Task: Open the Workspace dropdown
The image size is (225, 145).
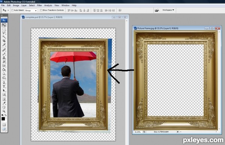Action: coord(168,10)
